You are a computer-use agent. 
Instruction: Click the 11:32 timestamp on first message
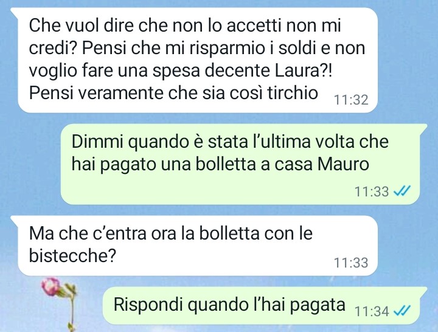(351, 100)
